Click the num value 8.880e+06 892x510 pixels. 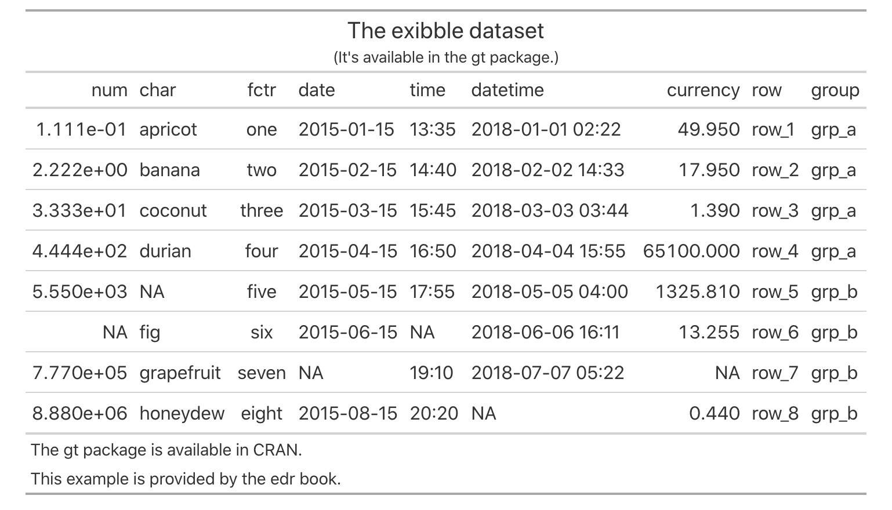point(80,413)
